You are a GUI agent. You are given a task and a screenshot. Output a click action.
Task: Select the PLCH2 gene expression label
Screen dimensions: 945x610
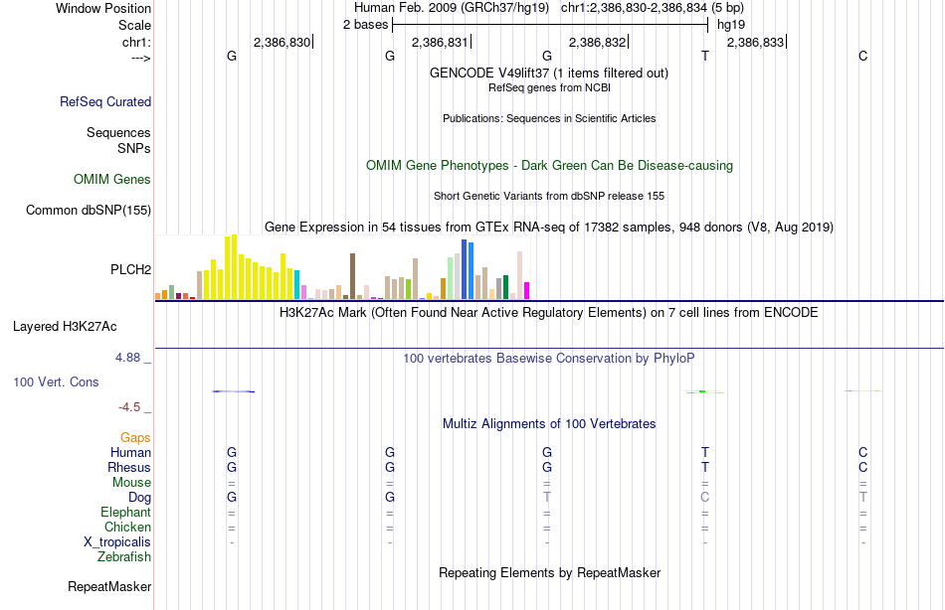[x=130, y=269]
